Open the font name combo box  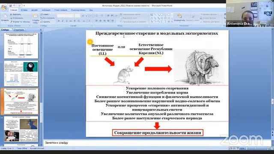66,16
